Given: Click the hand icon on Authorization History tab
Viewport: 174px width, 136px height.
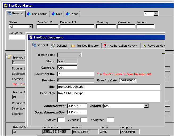Looking at the screenshot, I should pyautogui.click(x=105, y=46).
